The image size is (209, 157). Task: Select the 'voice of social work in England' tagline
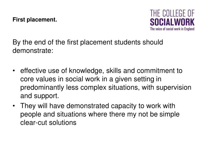click(x=172, y=28)
